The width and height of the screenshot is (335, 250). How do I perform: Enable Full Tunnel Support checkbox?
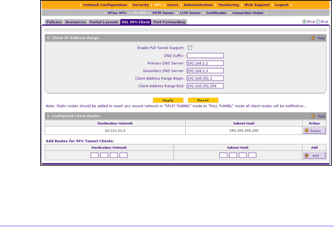(190, 48)
